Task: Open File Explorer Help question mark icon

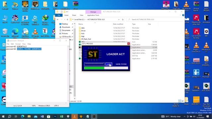Action: click(183, 15)
